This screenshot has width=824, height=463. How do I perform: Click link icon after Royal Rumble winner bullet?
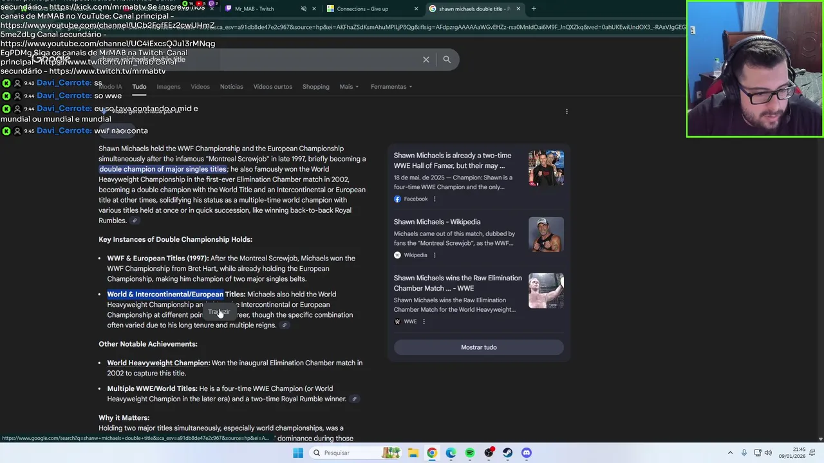pos(353,399)
